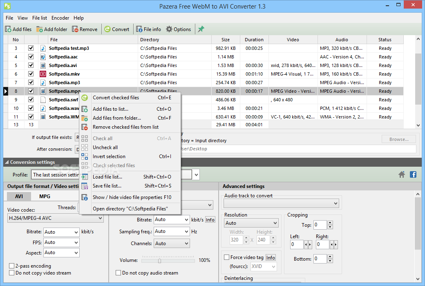Open the Video codec H.264/MPEG-4 AVC dropdown
The image size is (425, 286).
click(x=55, y=218)
